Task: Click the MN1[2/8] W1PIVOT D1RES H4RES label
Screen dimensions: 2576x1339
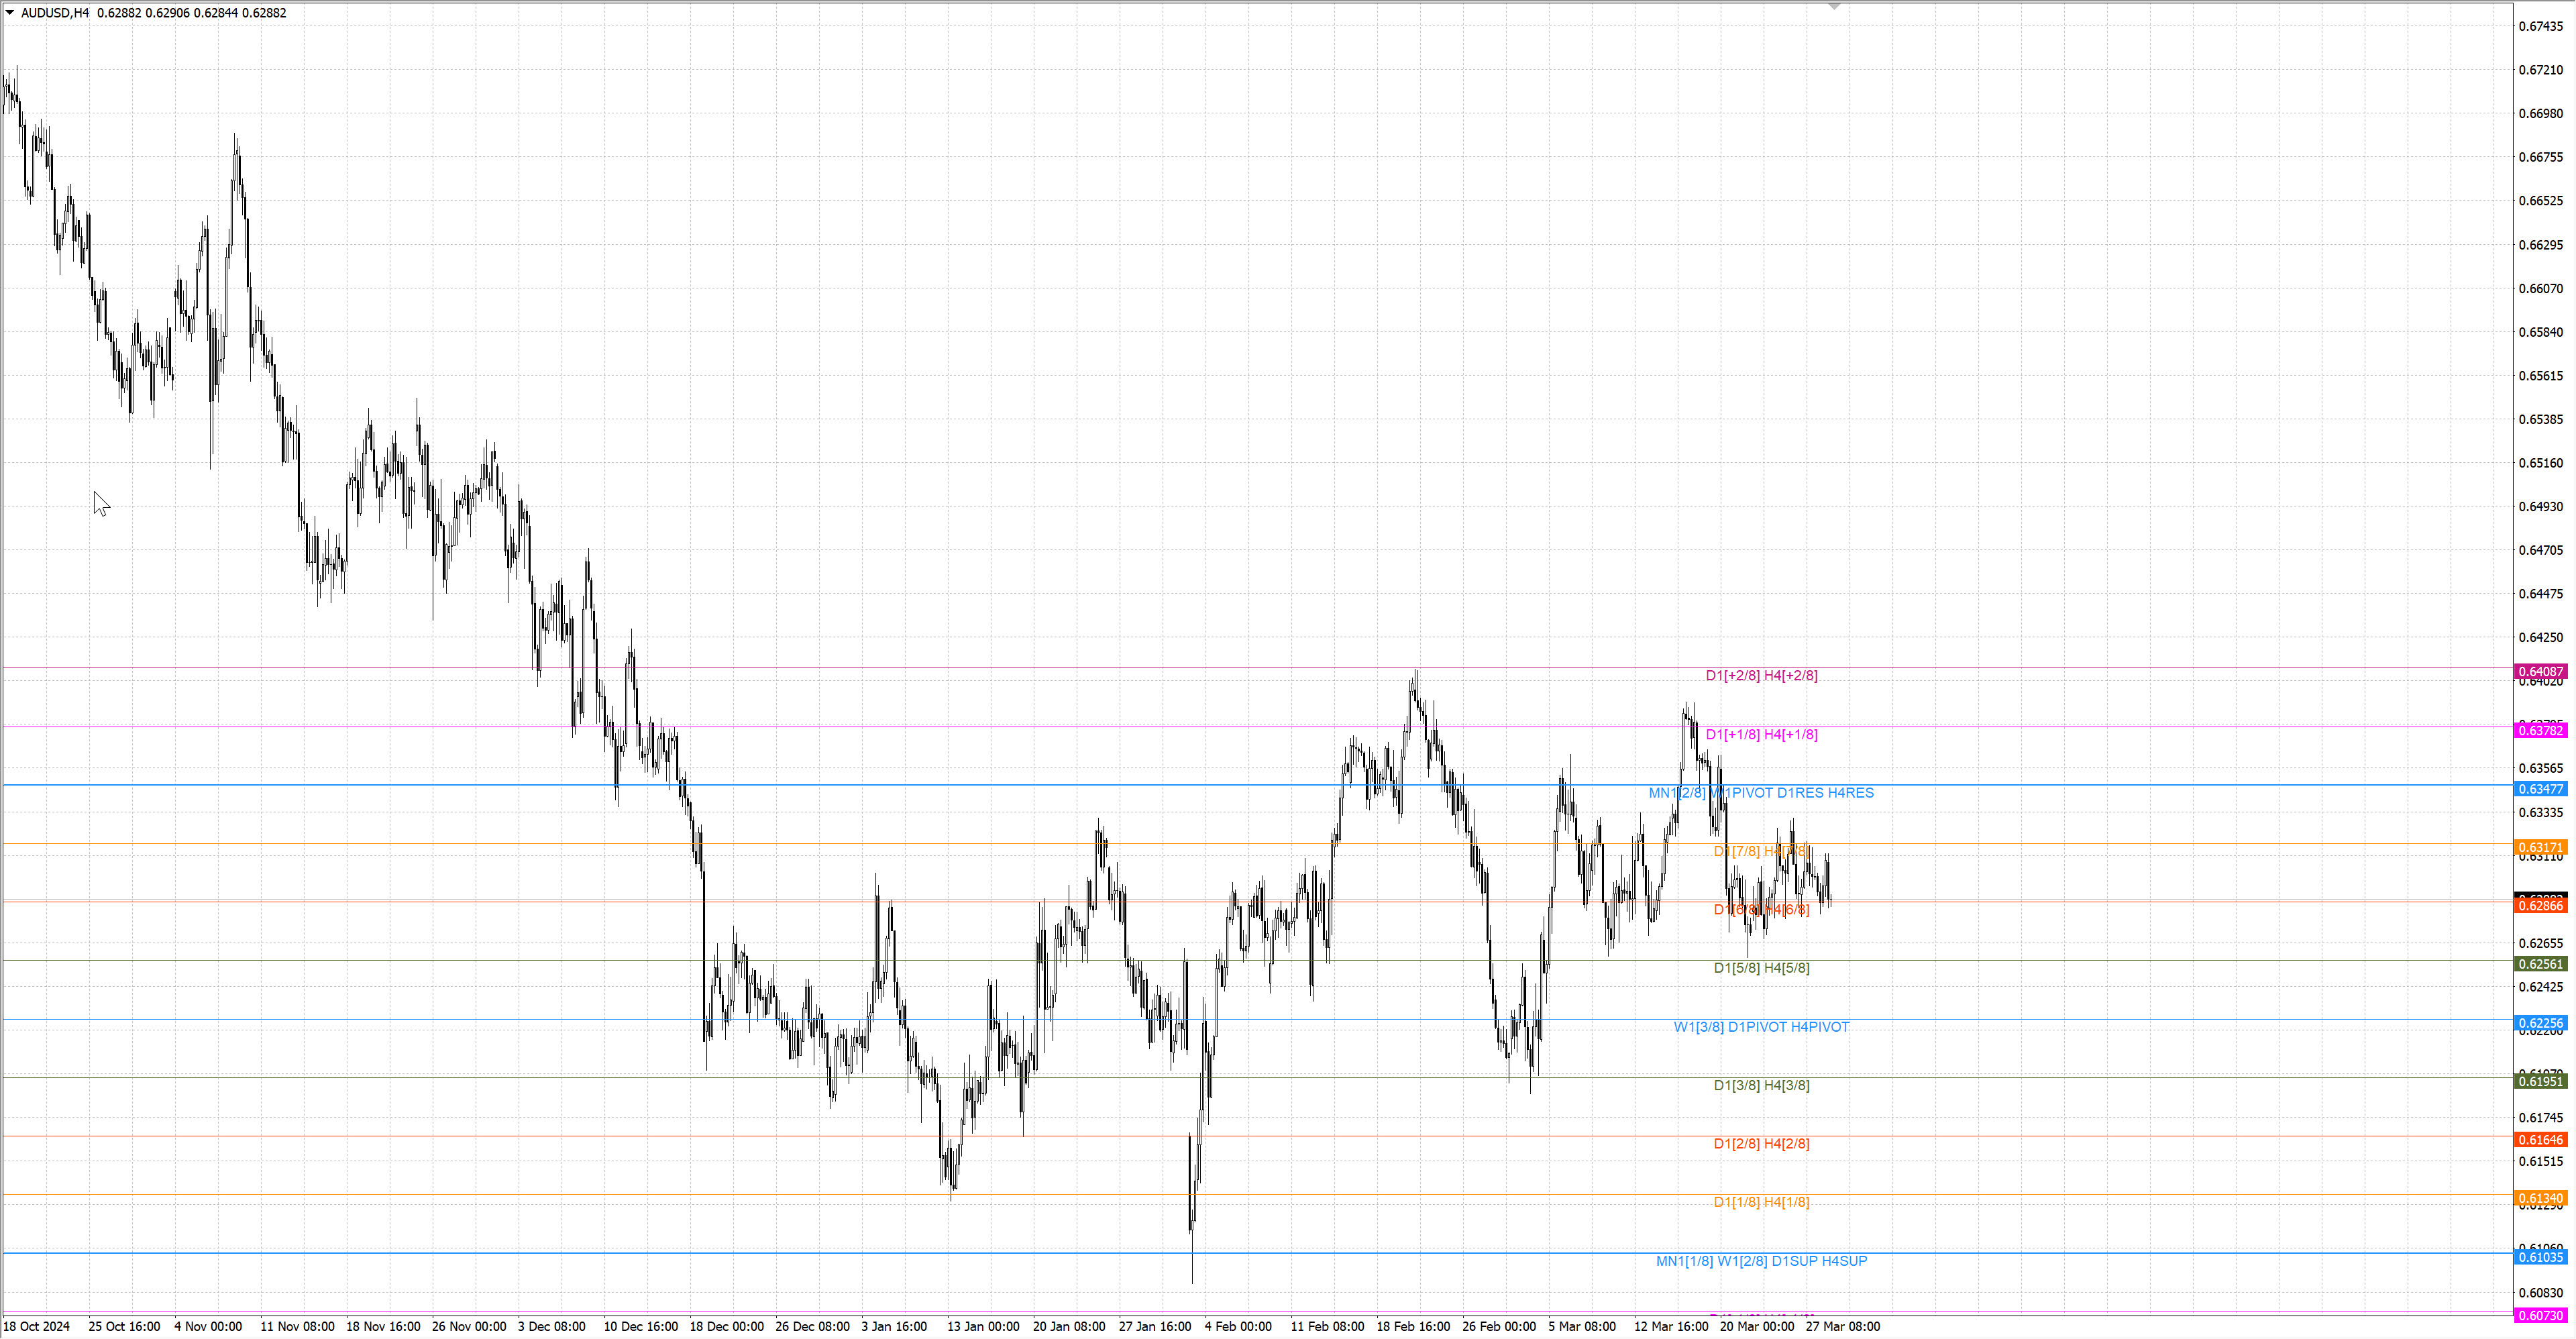Action: tap(1761, 793)
